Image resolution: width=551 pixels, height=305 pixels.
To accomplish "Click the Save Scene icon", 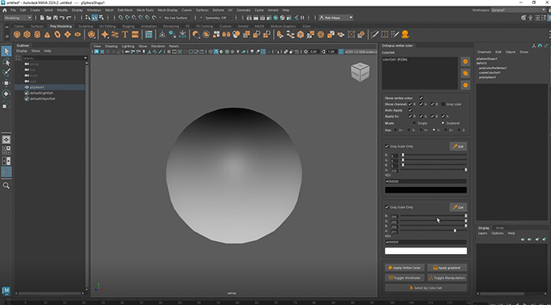I will coord(55,18).
